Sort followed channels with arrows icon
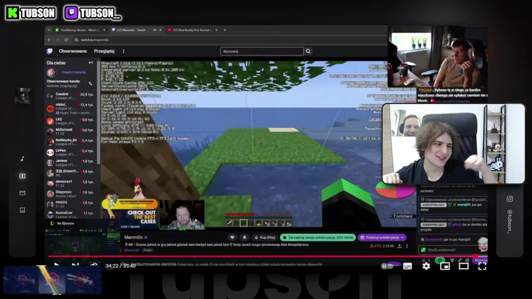 (90, 83)
